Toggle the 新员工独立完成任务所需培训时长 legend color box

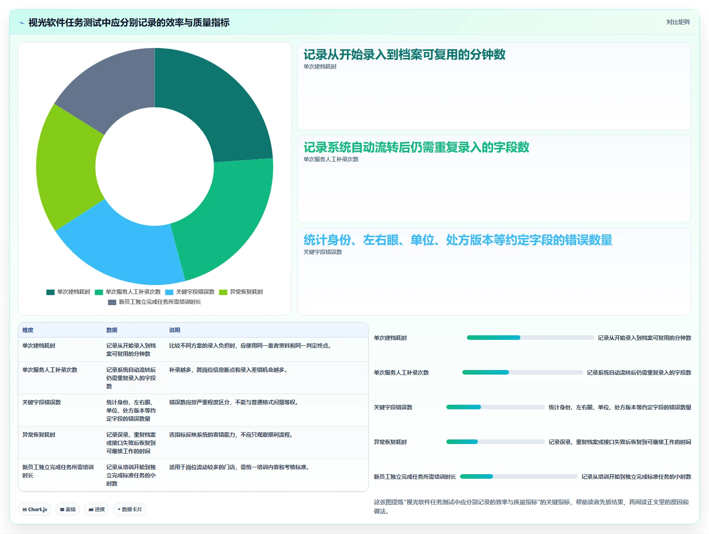112,302
